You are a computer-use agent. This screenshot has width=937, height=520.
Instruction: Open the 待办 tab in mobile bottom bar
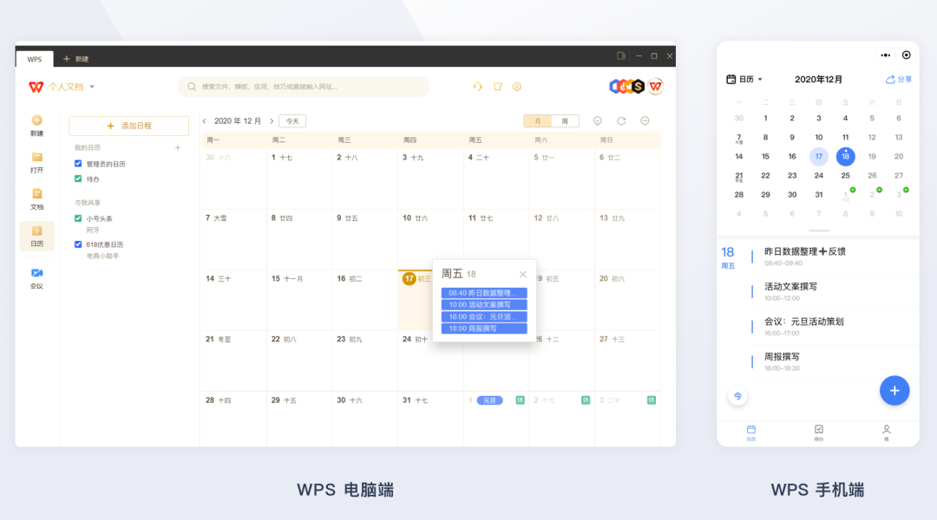point(818,432)
